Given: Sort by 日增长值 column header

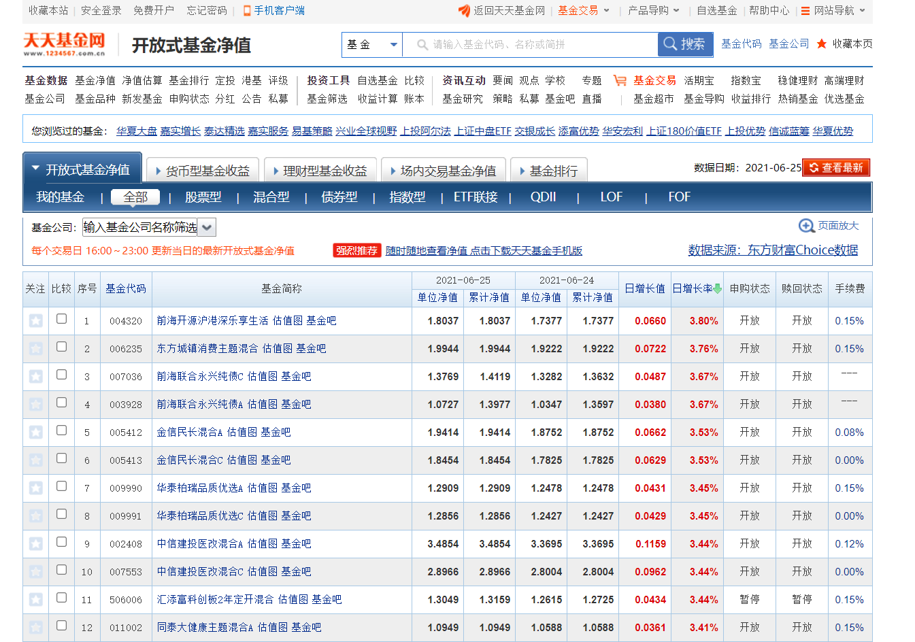Looking at the screenshot, I should 645,288.
